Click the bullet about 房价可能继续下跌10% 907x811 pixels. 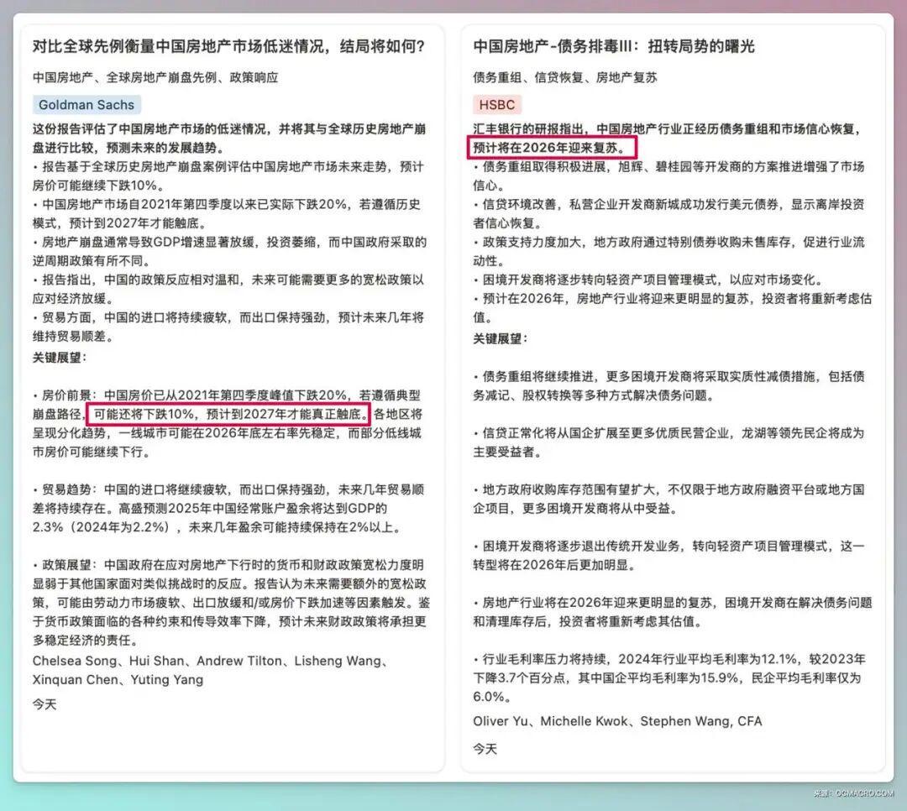(228, 175)
